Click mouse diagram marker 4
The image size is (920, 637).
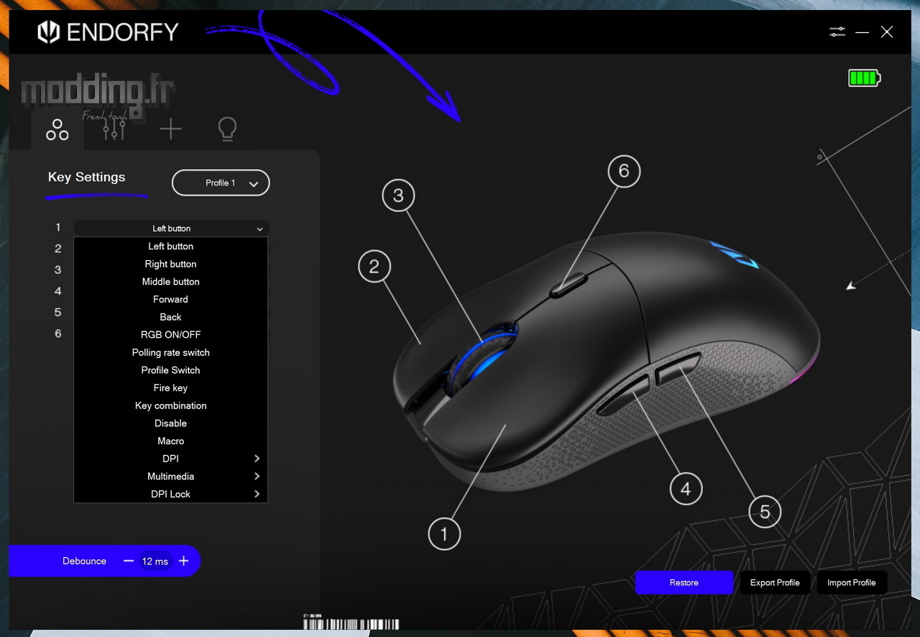click(x=686, y=489)
